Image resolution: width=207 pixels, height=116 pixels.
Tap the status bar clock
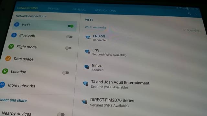pos(194,9)
